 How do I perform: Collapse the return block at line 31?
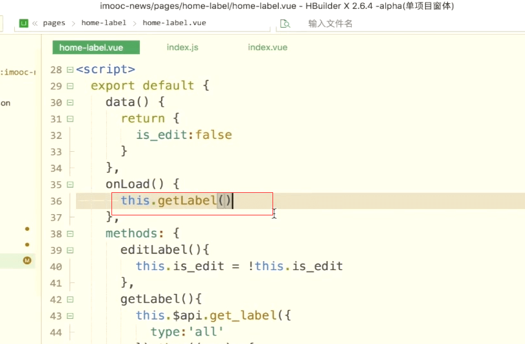(x=70, y=119)
